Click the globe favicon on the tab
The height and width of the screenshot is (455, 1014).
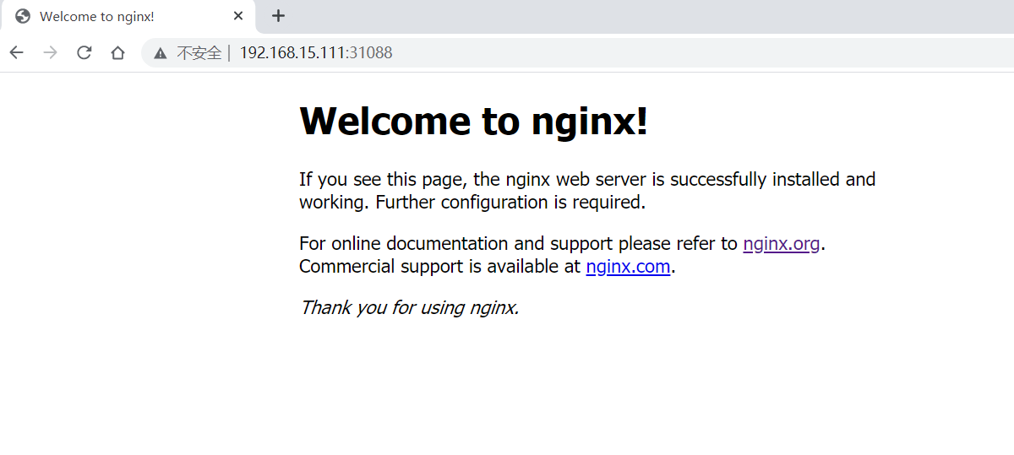[x=23, y=16]
